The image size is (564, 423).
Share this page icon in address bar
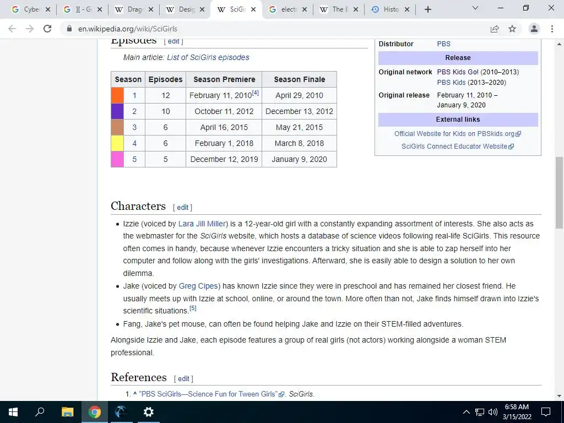(495, 29)
